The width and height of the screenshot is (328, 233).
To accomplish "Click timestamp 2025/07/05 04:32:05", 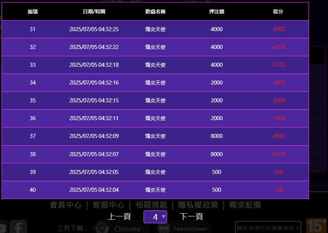I will [x=94, y=172].
